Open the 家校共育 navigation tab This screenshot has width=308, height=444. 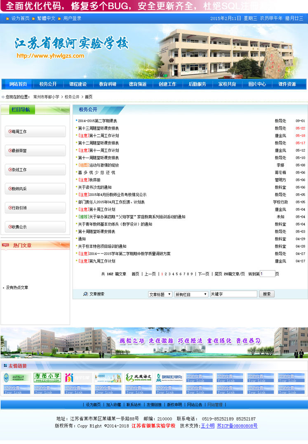point(227,84)
